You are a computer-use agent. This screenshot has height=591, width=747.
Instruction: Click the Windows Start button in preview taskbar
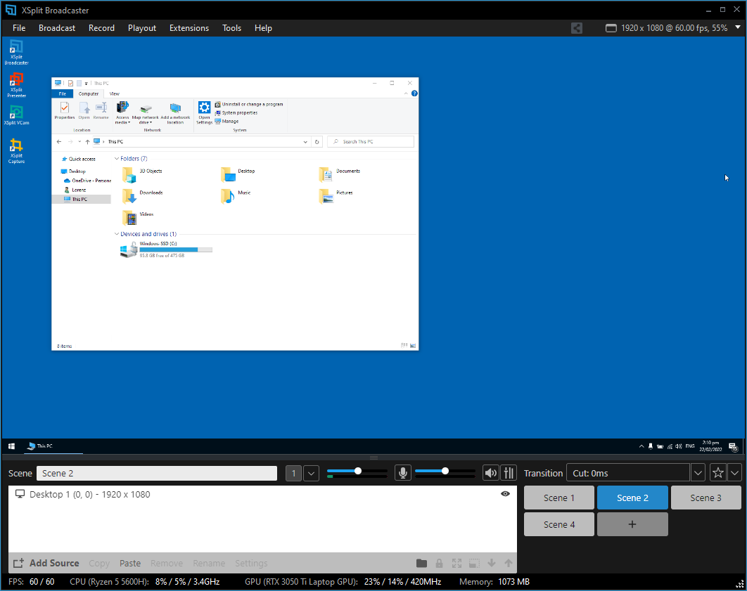11,446
